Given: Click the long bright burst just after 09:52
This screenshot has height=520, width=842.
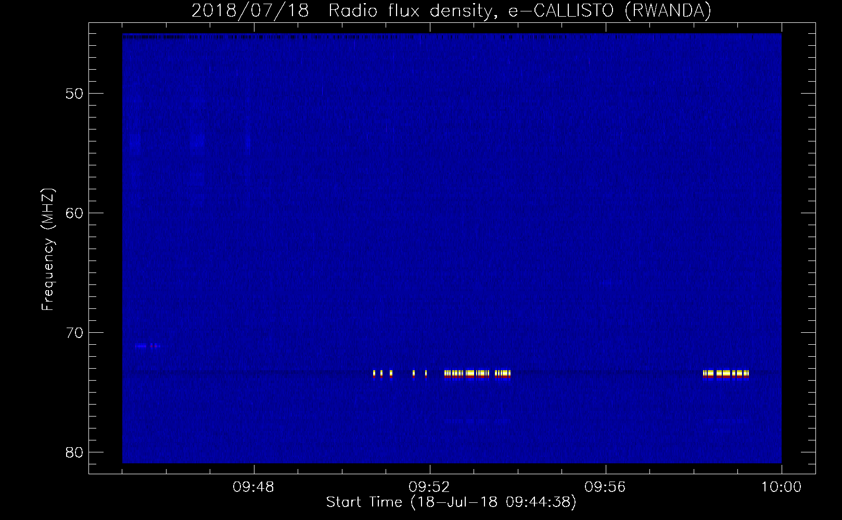Looking at the screenshot, I should (477, 374).
